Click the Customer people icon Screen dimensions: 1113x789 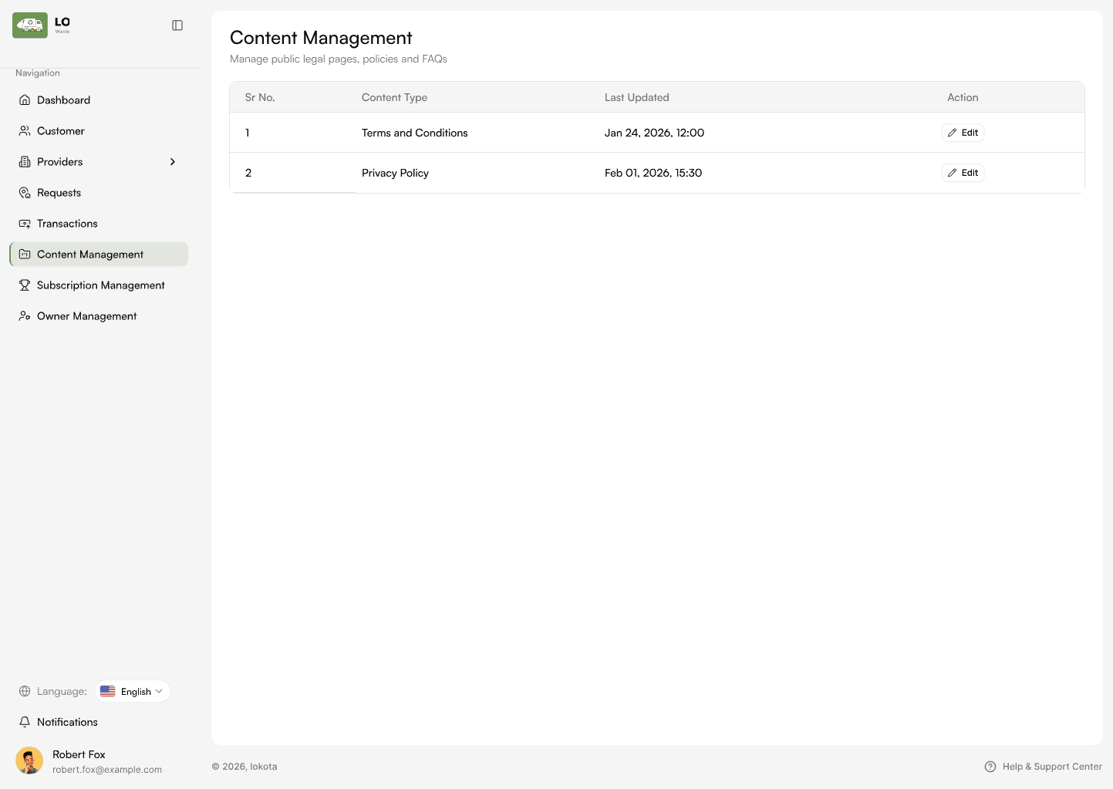(25, 131)
